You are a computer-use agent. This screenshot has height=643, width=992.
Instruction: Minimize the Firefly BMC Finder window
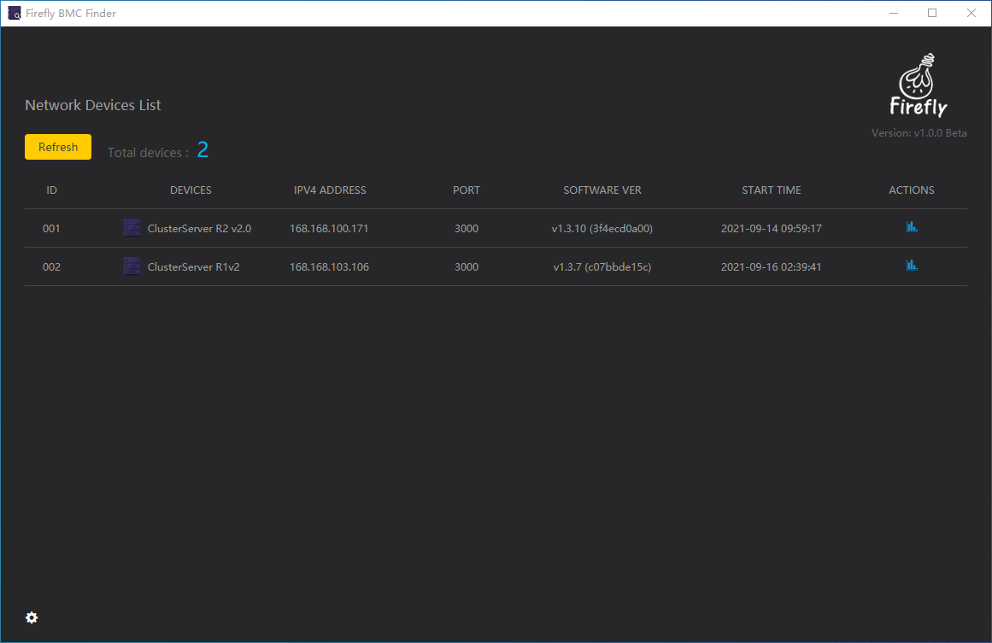pyautogui.click(x=893, y=14)
